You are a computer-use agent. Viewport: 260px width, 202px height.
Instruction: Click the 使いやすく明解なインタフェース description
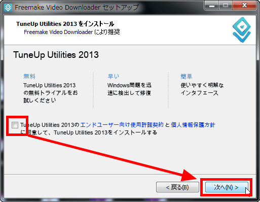[x=202, y=89]
